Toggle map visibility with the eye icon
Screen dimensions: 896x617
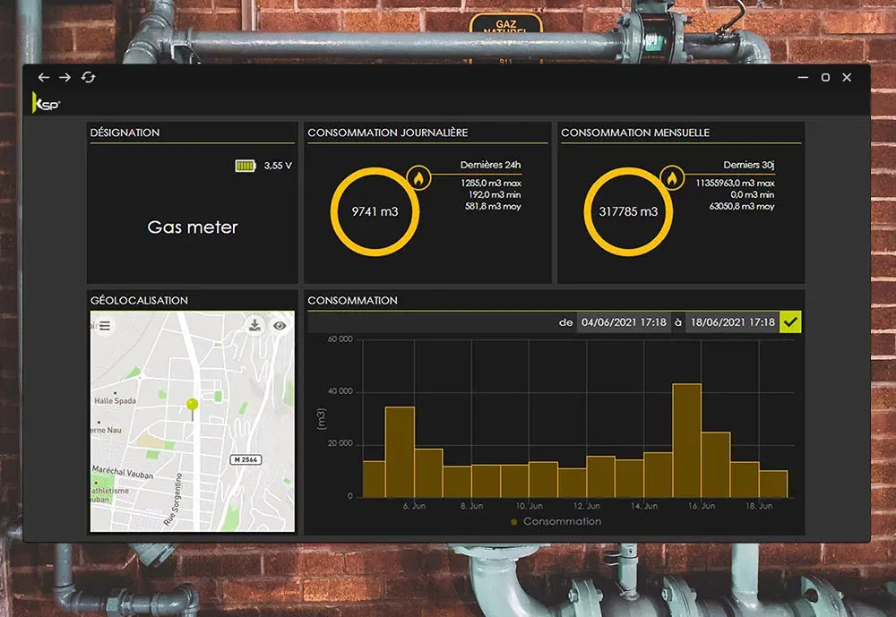280,326
